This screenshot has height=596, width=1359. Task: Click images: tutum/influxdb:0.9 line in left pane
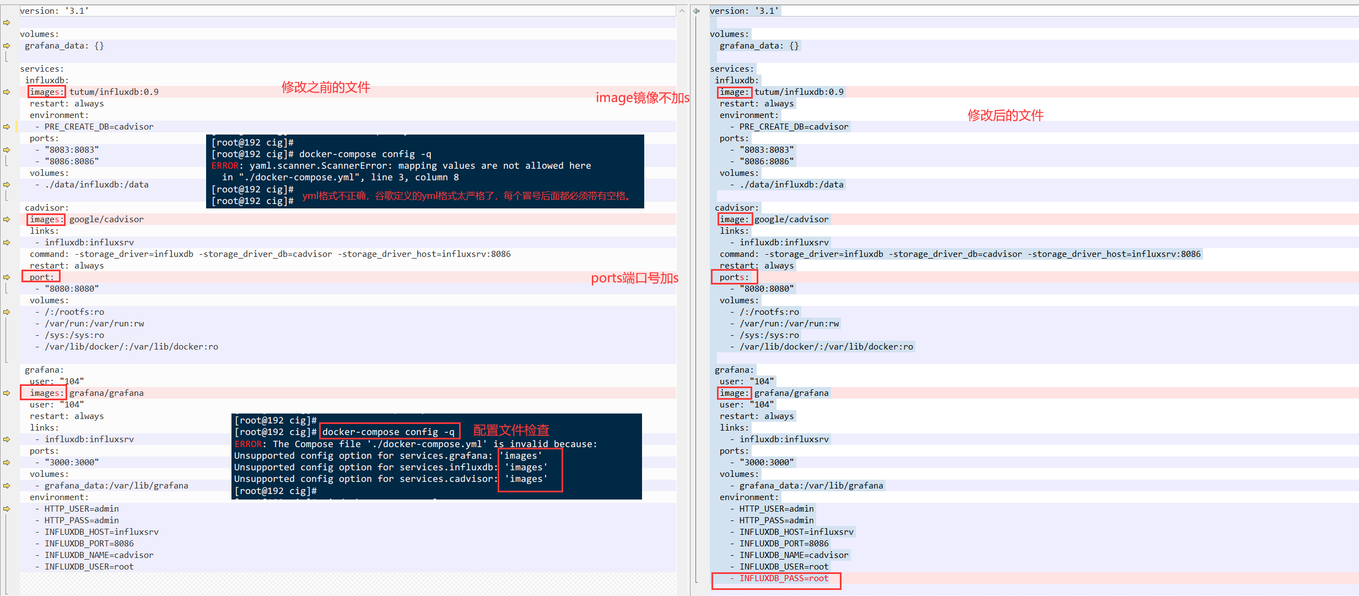[x=348, y=92]
